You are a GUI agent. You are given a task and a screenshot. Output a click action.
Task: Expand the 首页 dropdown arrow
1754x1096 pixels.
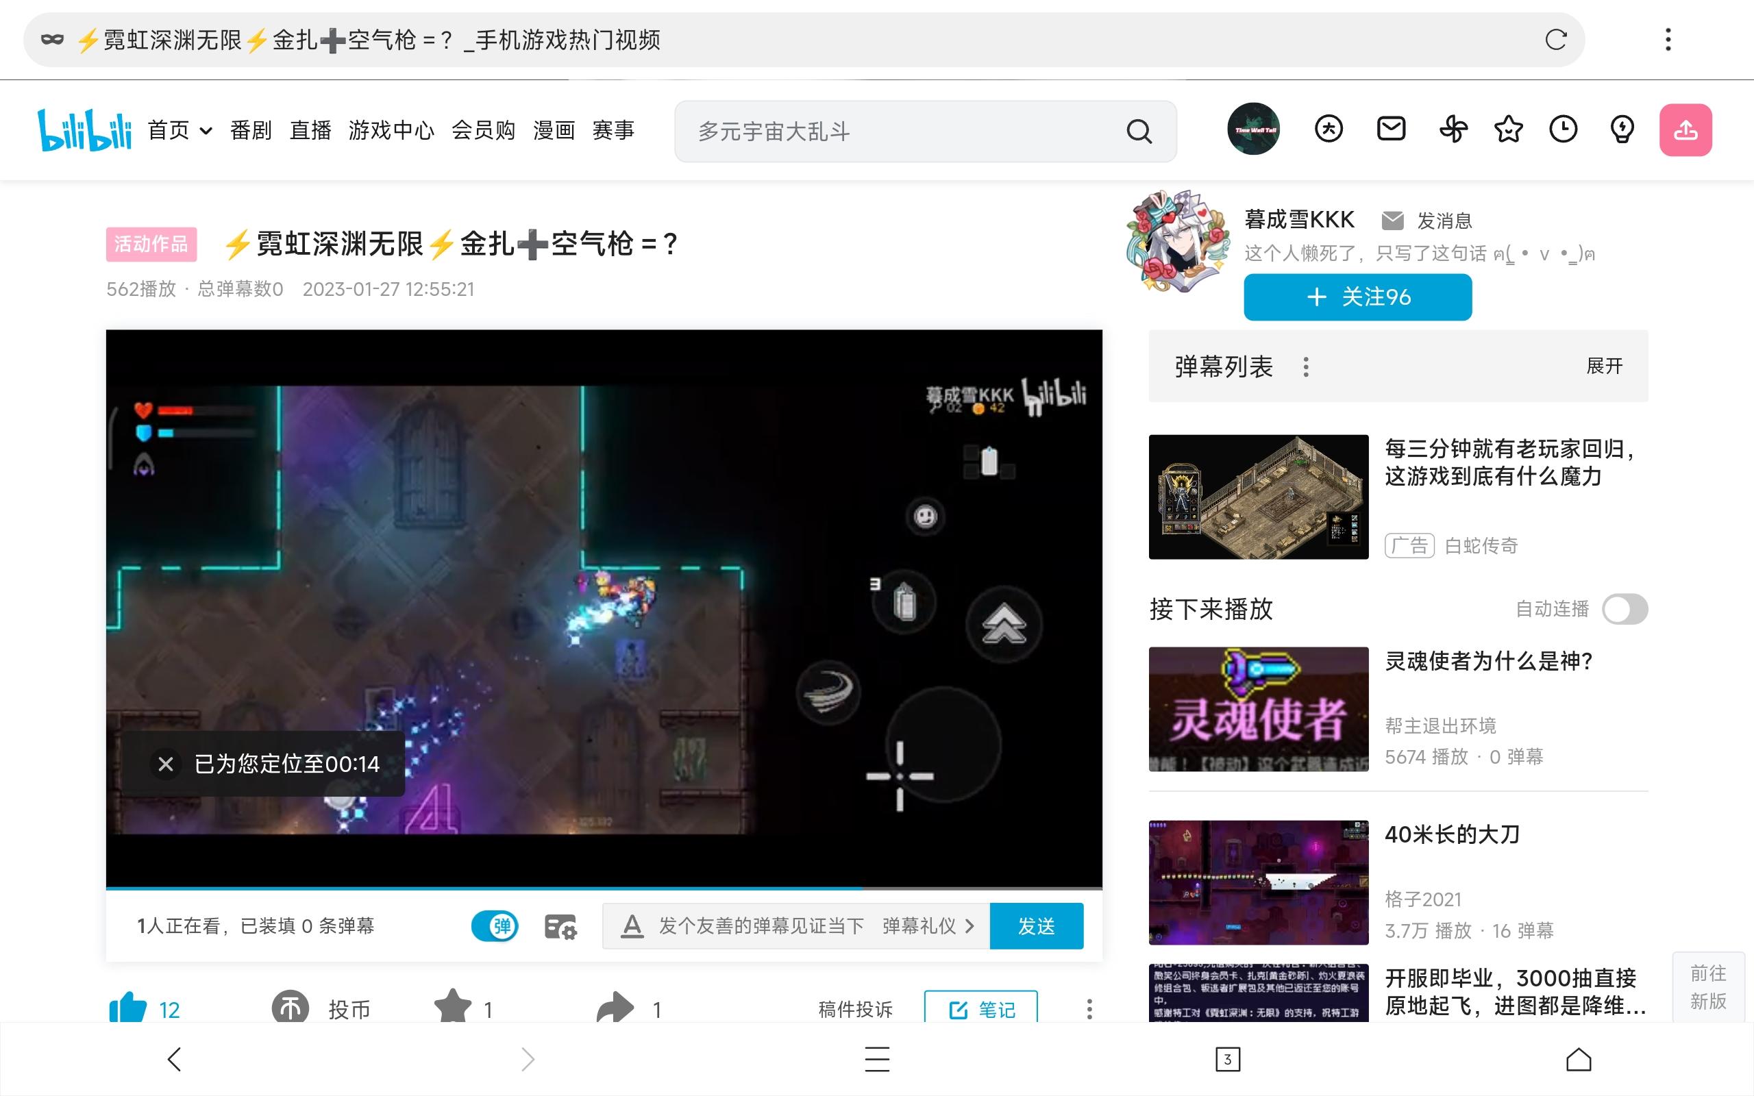click(x=206, y=132)
